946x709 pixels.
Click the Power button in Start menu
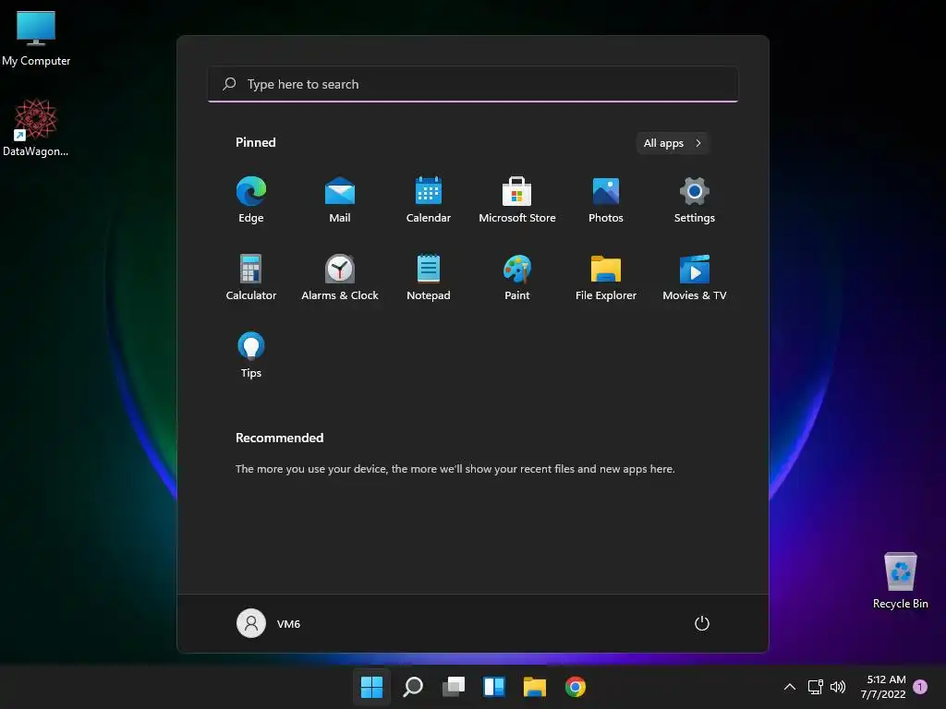pos(702,623)
